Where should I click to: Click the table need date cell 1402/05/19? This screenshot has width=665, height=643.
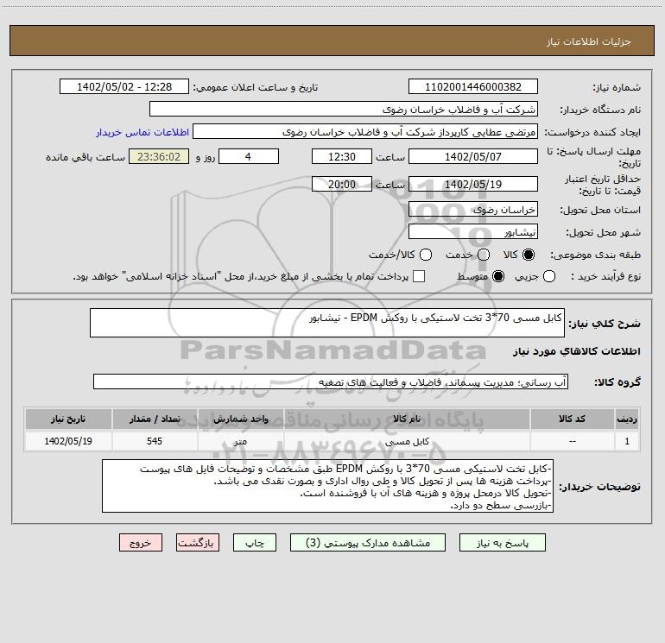[68, 441]
